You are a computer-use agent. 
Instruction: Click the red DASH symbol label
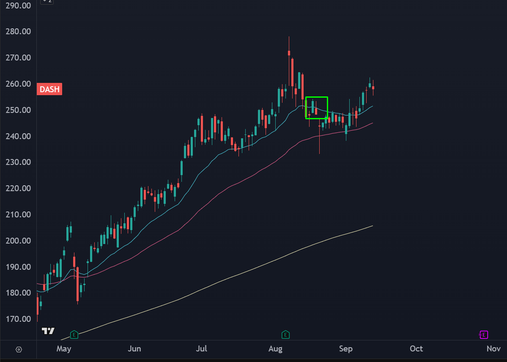click(x=49, y=89)
